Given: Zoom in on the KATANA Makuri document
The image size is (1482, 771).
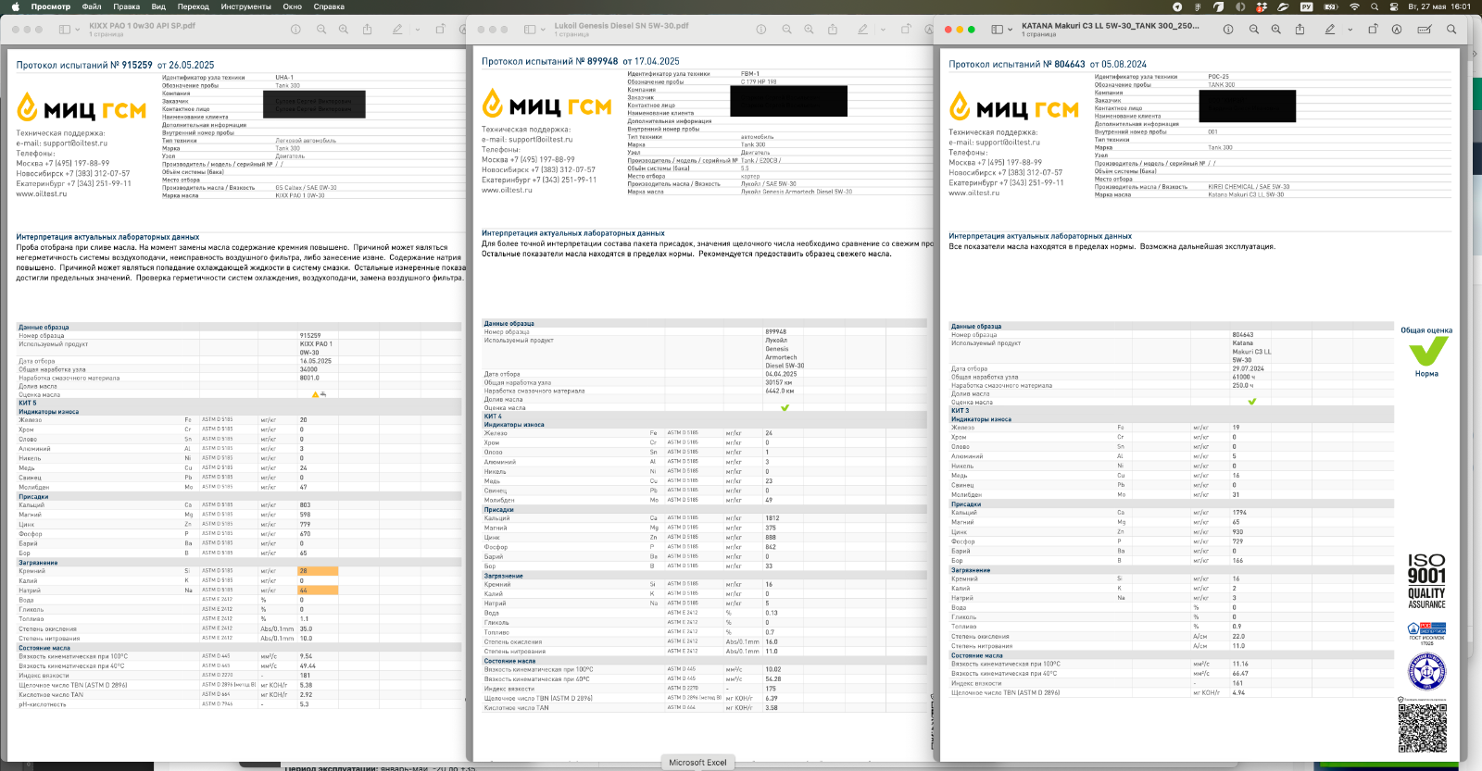Looking at the screenshot, I should (x=1276, y=30).
